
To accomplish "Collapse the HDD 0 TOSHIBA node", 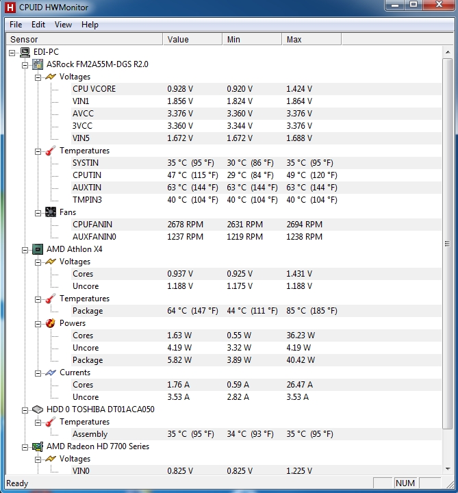I will pyautogui.click(x=25, y=409).
